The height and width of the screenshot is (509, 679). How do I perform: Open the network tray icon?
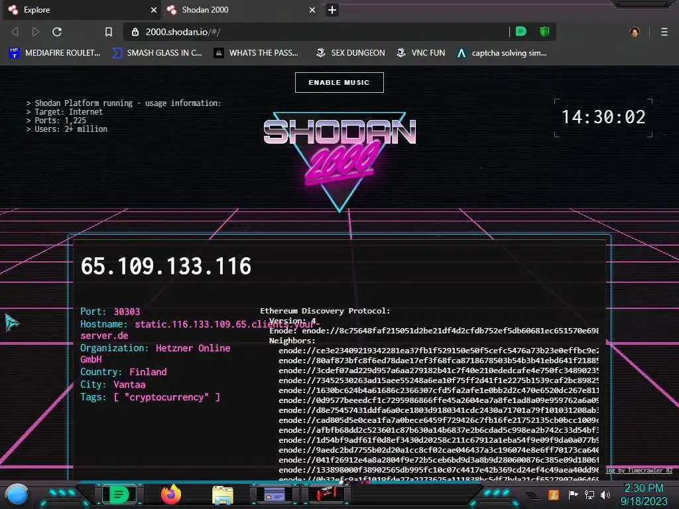pyautogui.click(x=589, y=494)
